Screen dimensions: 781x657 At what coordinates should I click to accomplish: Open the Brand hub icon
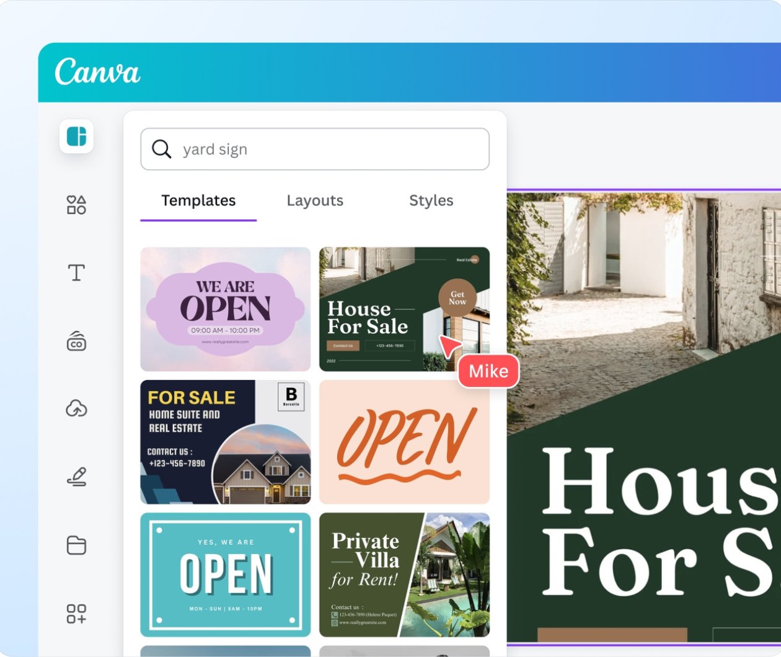point(76,341)
